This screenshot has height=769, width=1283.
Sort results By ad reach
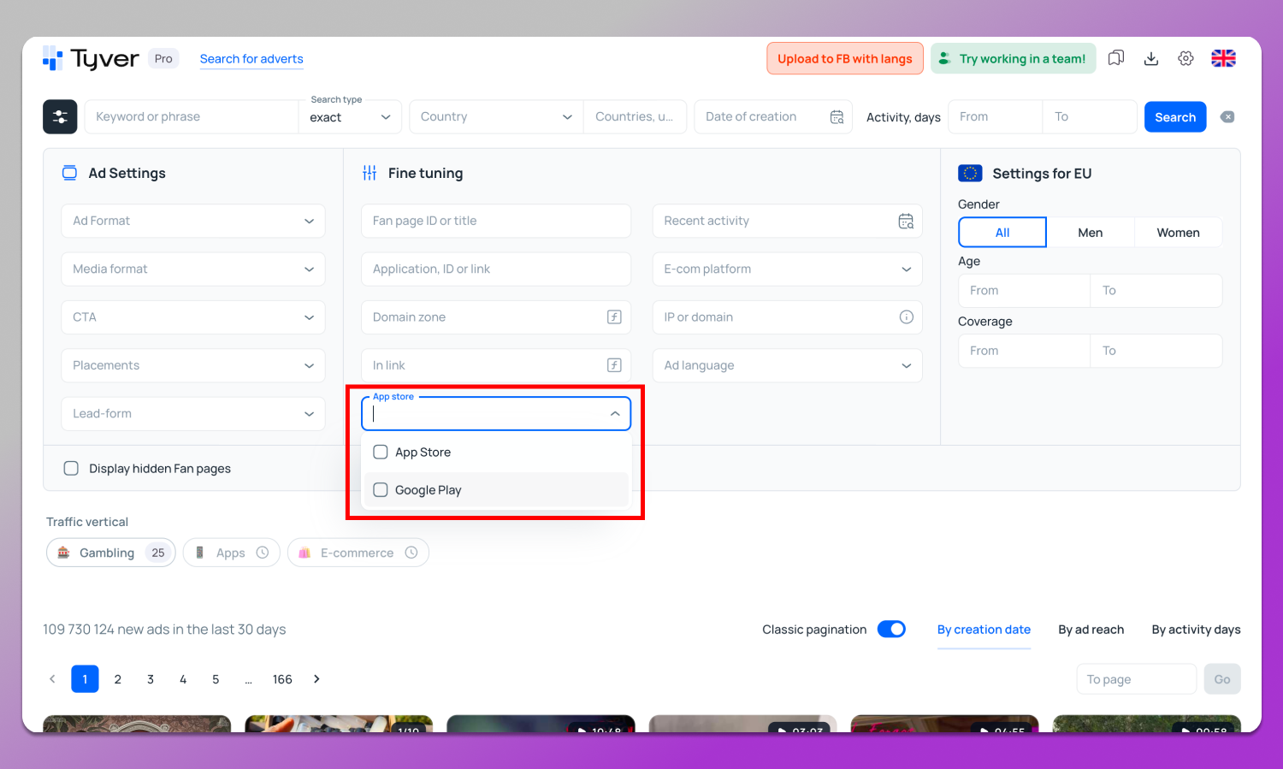(1091, 630)
